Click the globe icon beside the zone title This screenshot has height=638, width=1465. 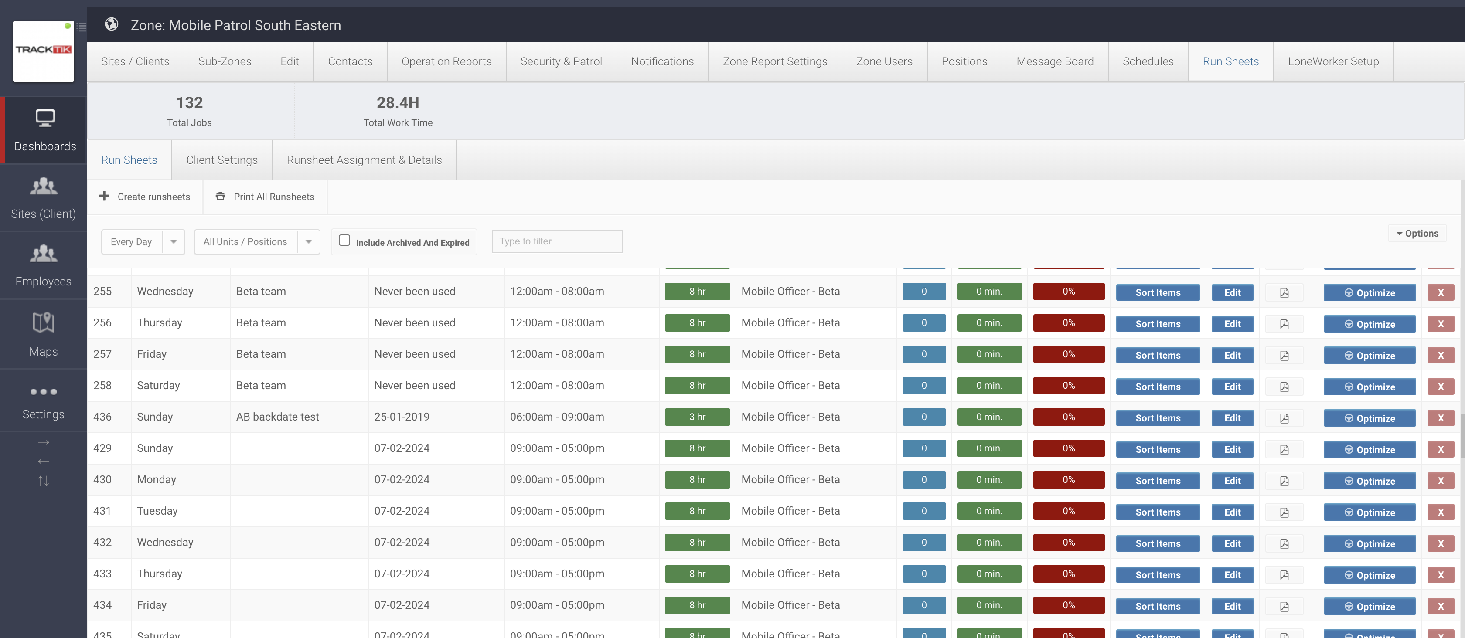point(112,24)
